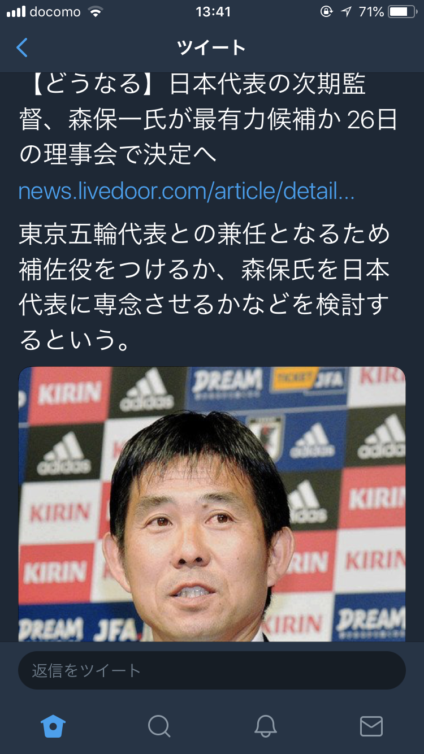The height and width of the screenshot is (754, 424).
Task: Tap the docomo carrier label
Action: point(55,12)
